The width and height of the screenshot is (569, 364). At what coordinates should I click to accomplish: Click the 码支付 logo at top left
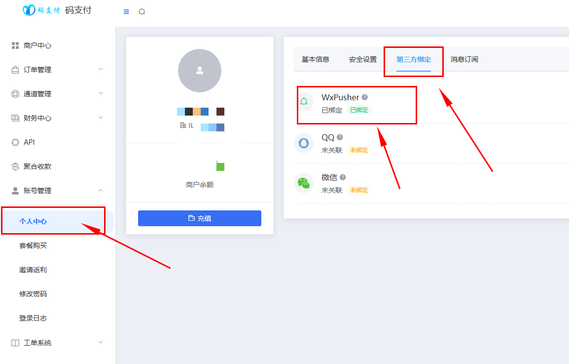tap(49, 10)
